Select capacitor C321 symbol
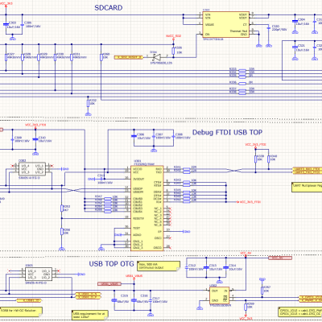 [295, 47]
